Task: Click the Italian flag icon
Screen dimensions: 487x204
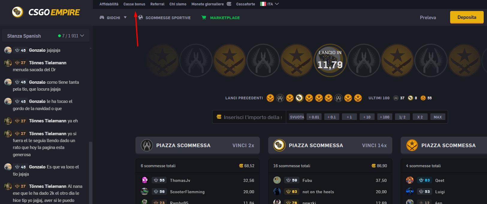Action: coord(263,4)
